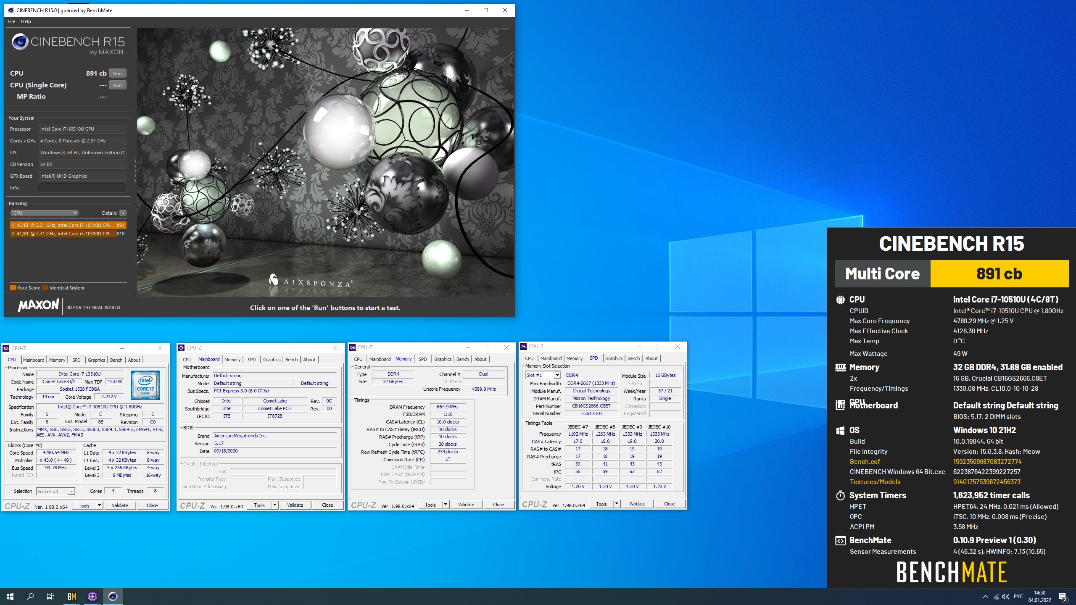Open notification center icon
This screenshot has height=605, width=1076.
pos(1063,597)
